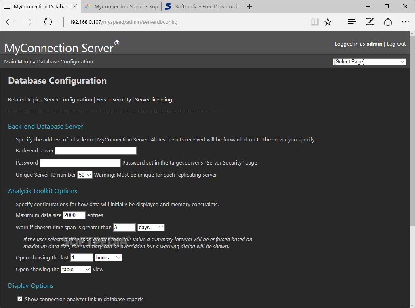Click the Analysis Toolkit Options heading
The width and height of the screenshot is (415, 308).
(x=42, y=191)
